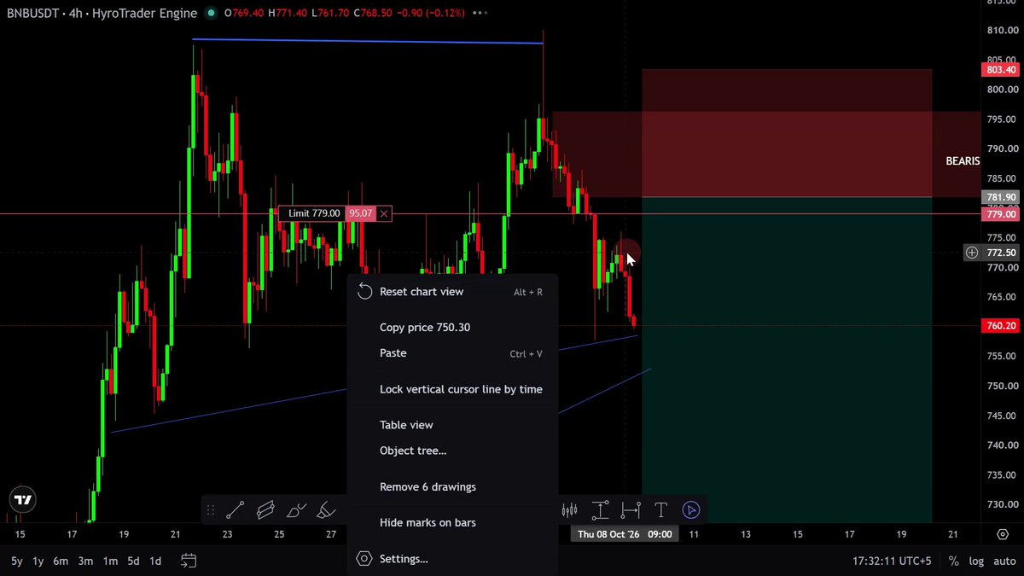Click the green market status dot
Image resolution: width=1024 pixels, height=576 pixels.
210,14
